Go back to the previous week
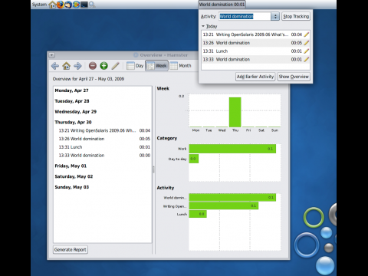 point(55,66)
